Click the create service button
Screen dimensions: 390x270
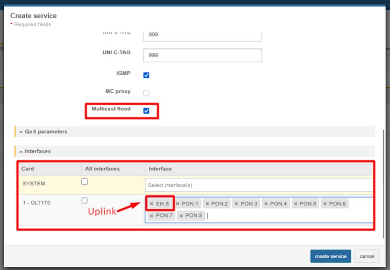[331, 256]
